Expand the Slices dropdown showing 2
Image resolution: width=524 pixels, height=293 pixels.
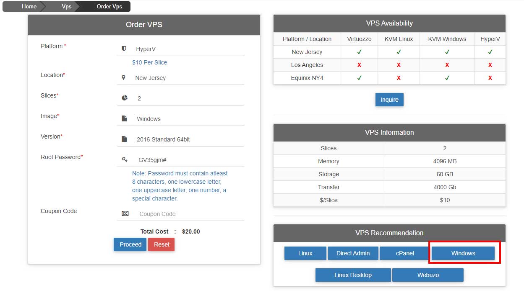click(188, 98)
